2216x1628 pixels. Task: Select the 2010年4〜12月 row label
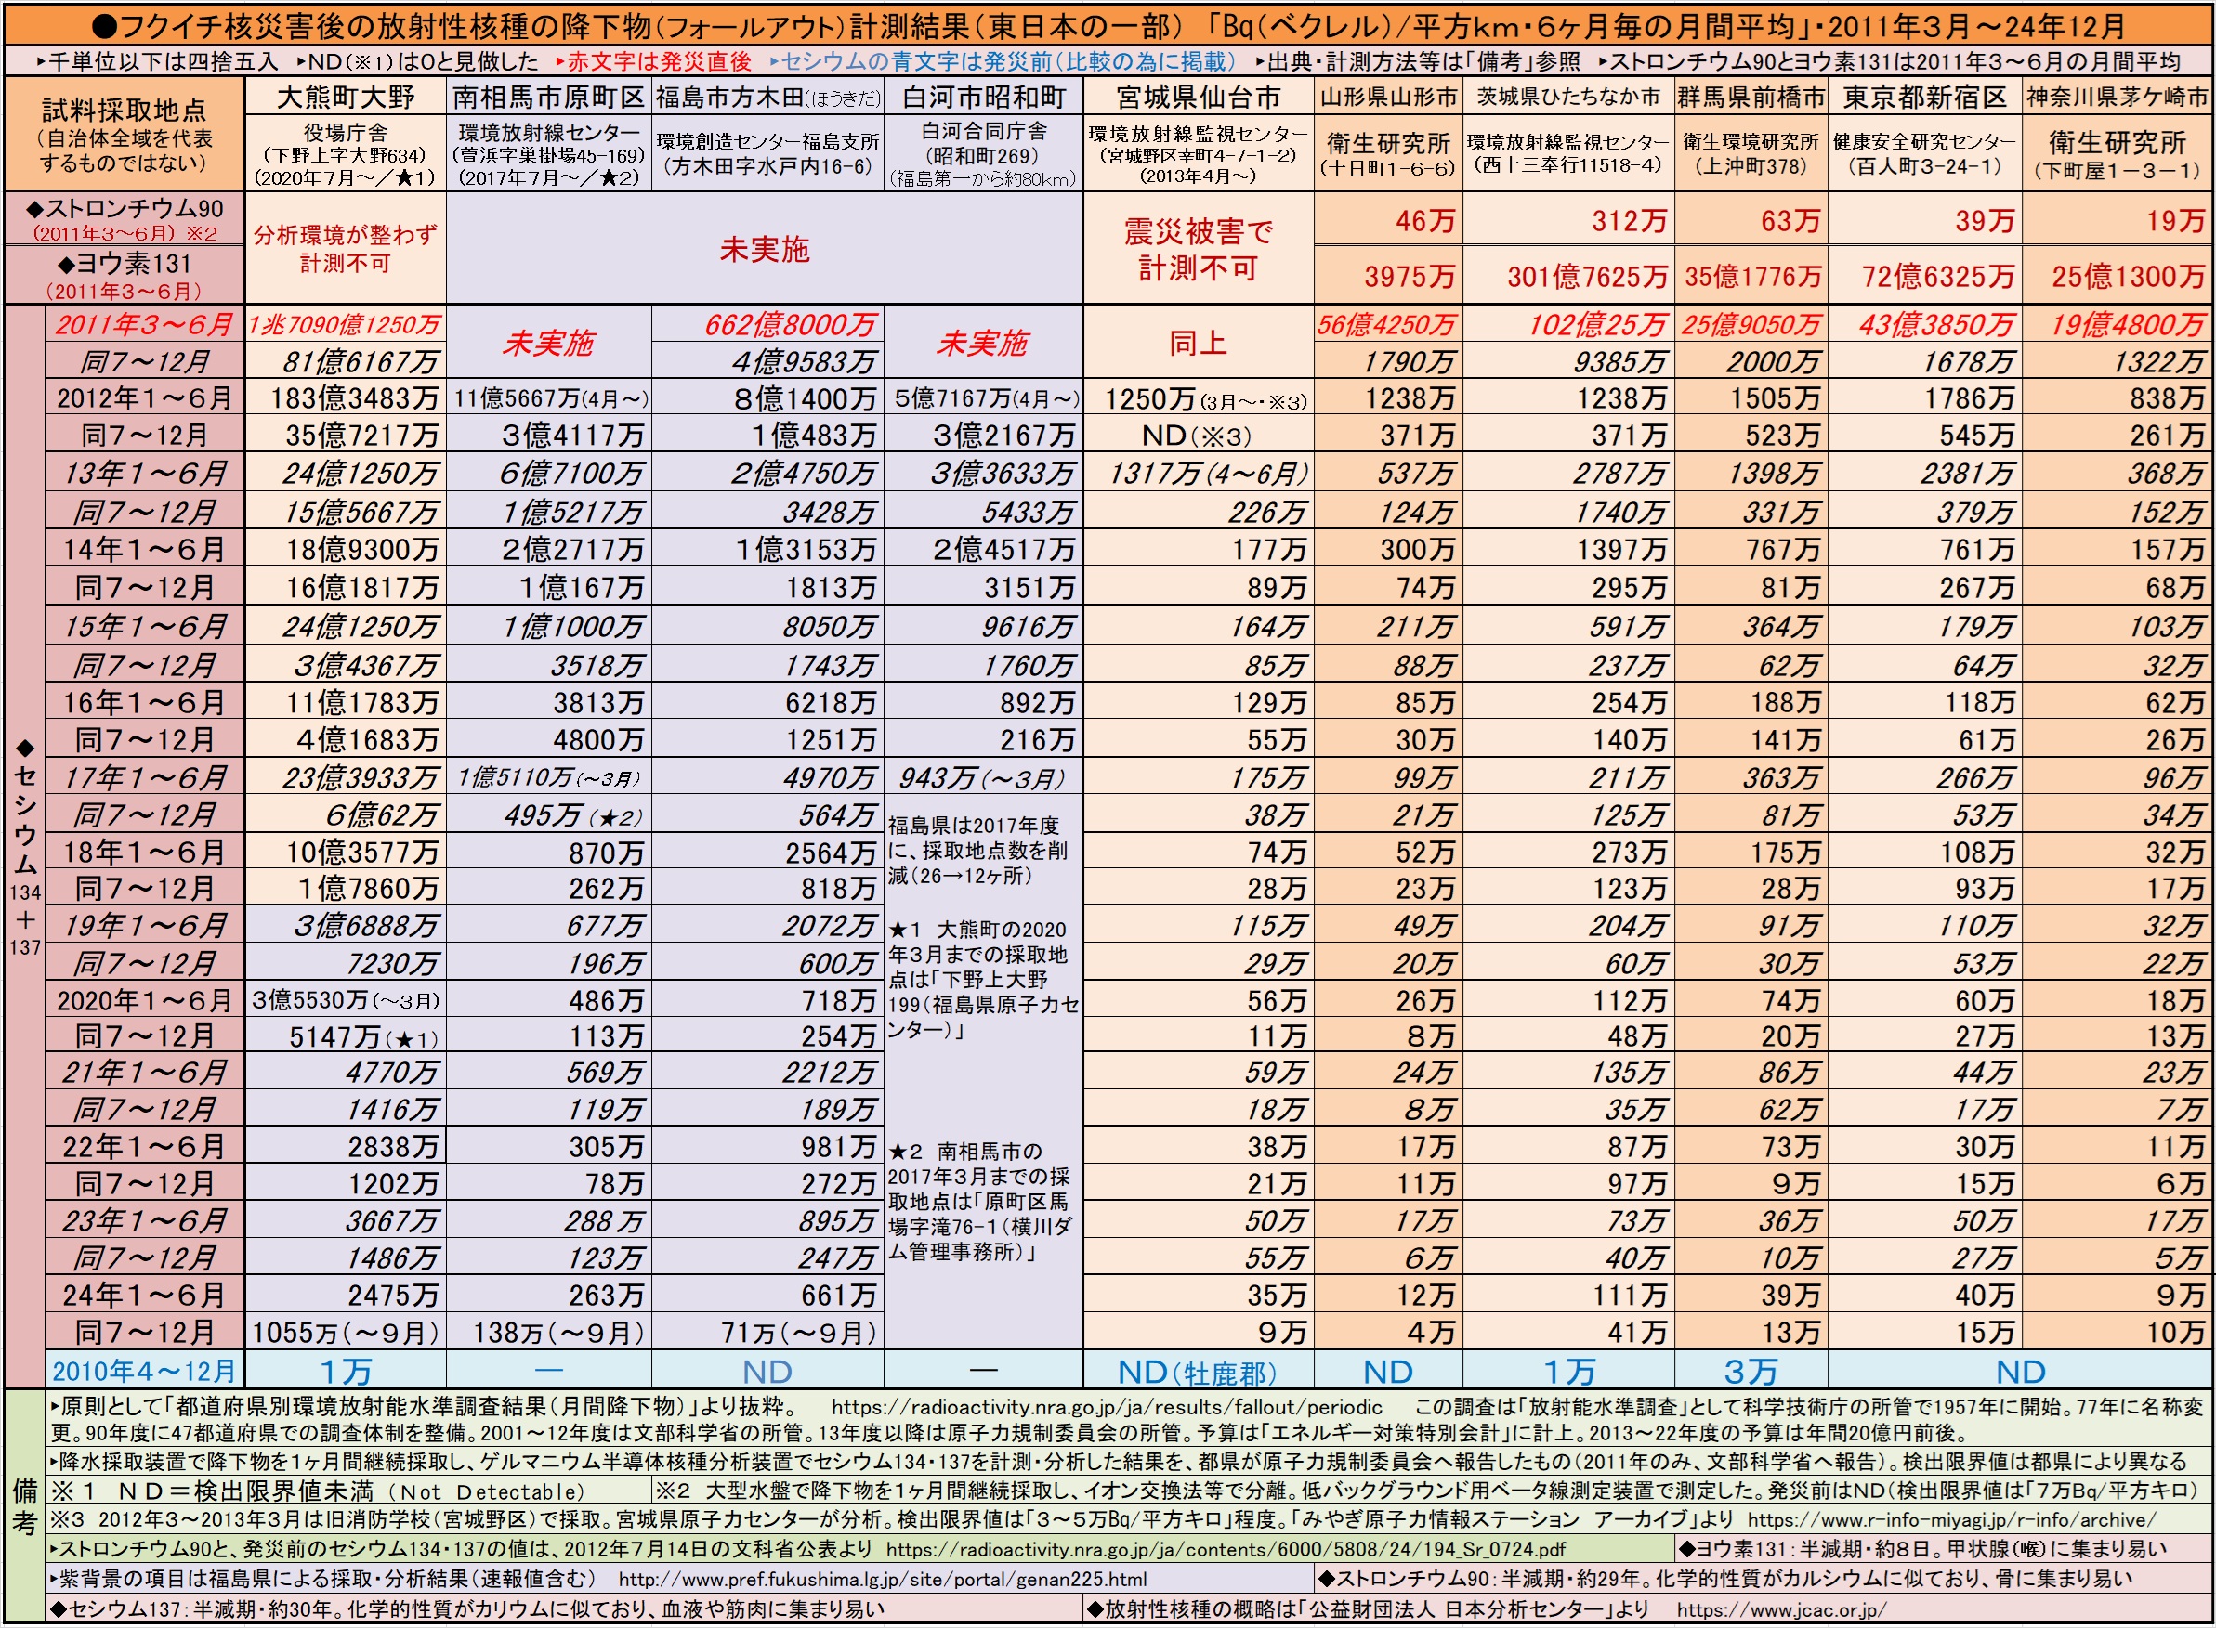point(145,1371)
